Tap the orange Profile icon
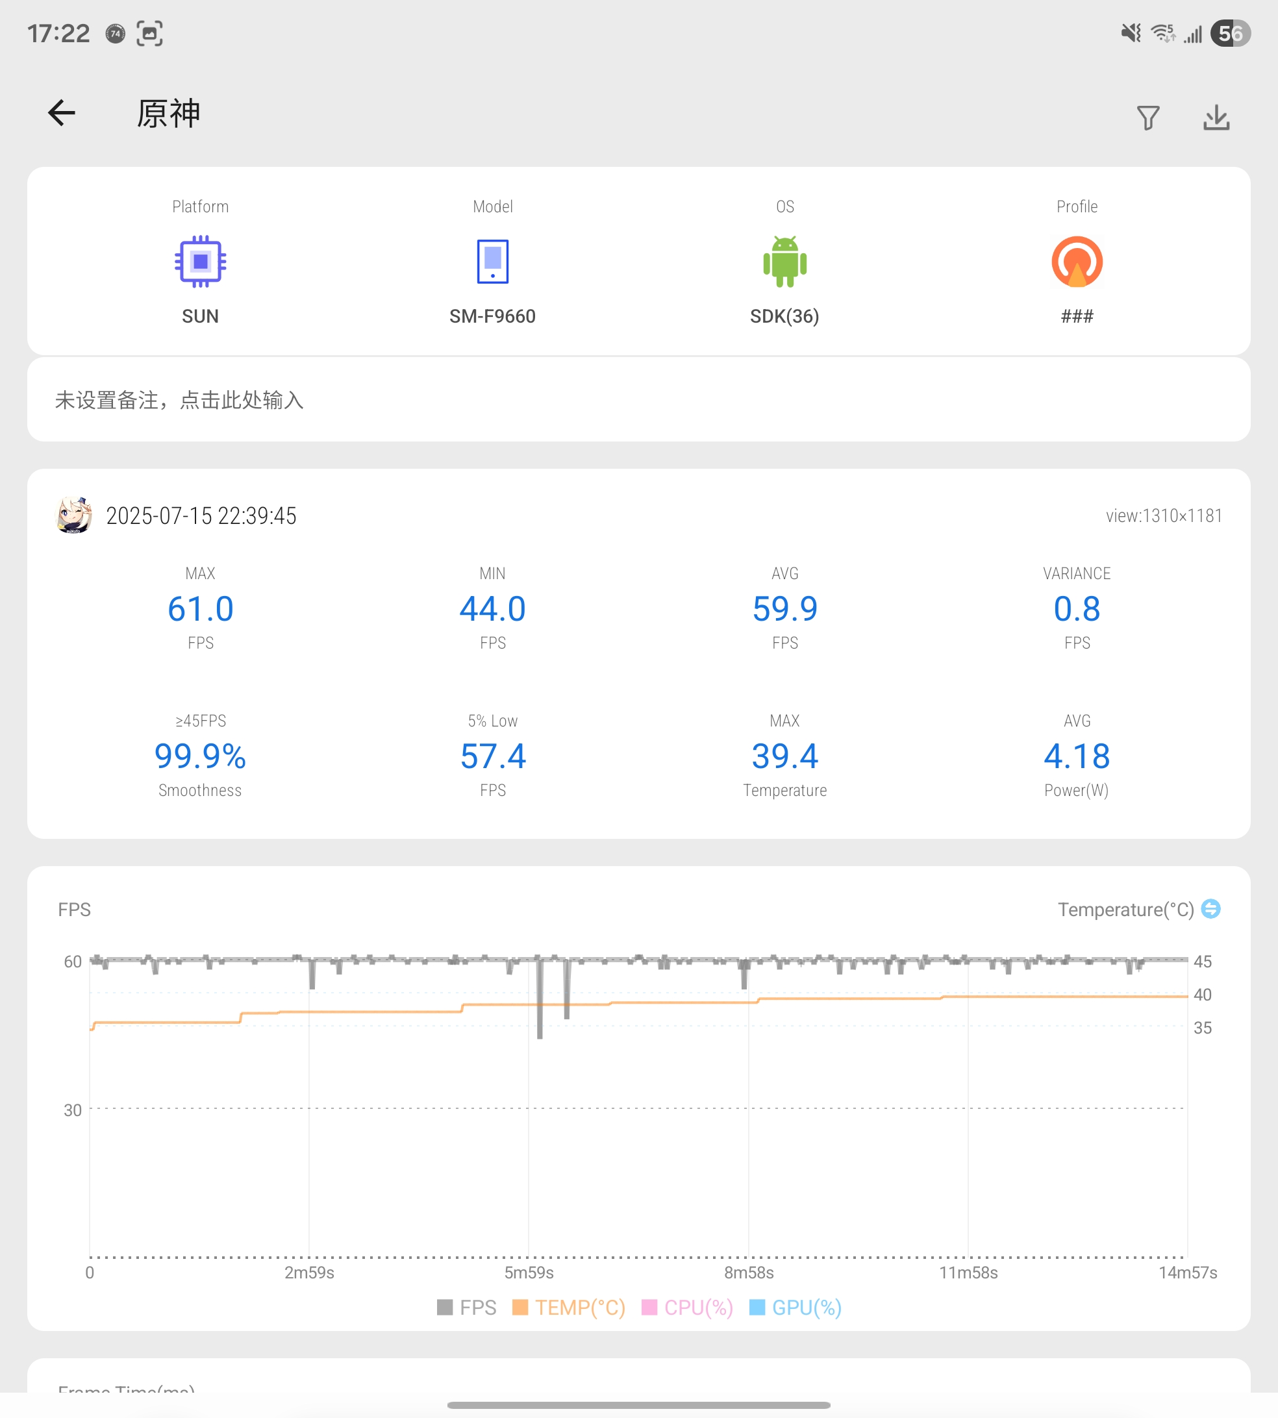The image size is (1278, 1418). pos(1077,262)
